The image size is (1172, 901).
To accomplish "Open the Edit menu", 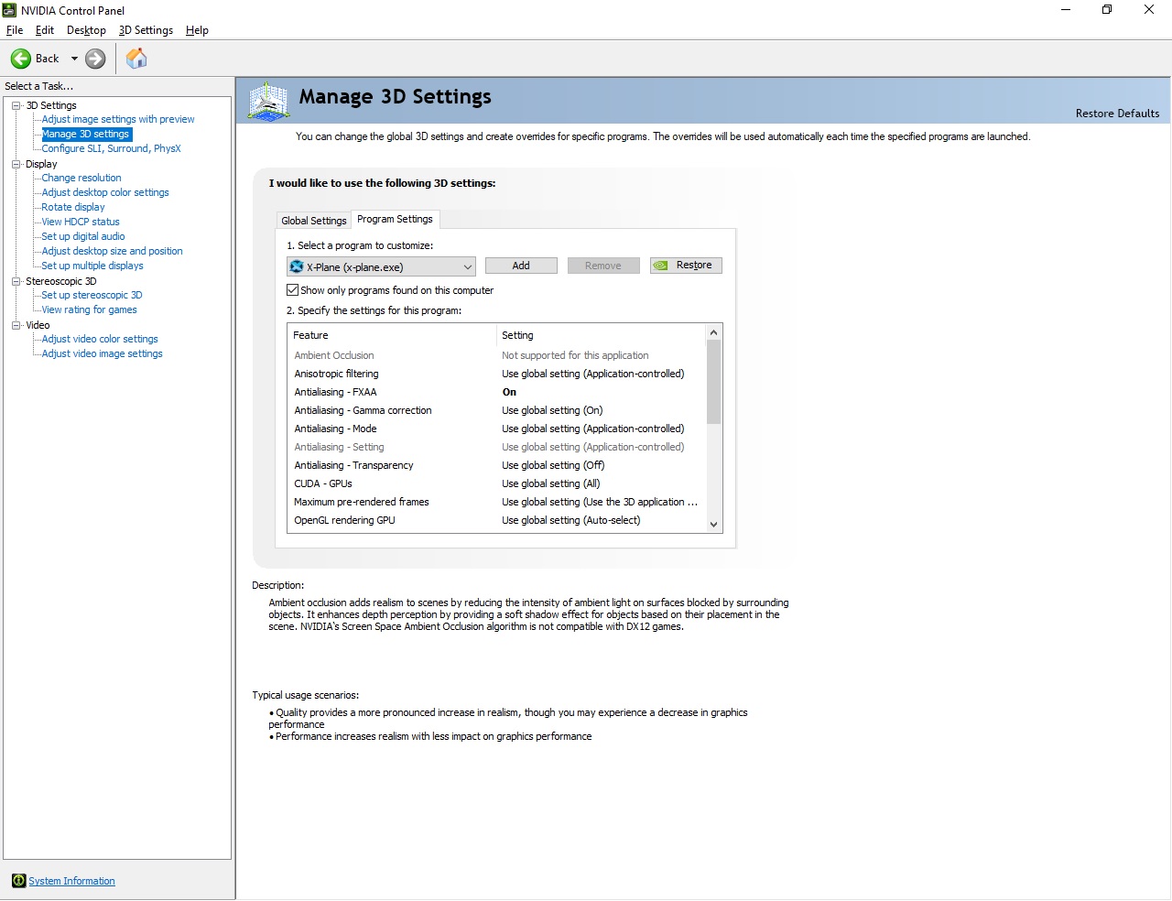I will [45, 30].
